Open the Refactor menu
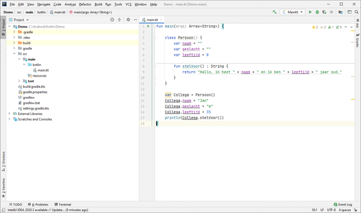Viewport: 361px width, 213px height. click(85, 5)
